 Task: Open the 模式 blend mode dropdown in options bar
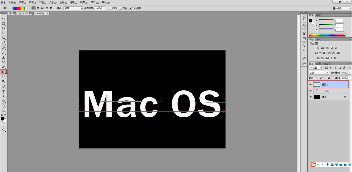(73, 8)
